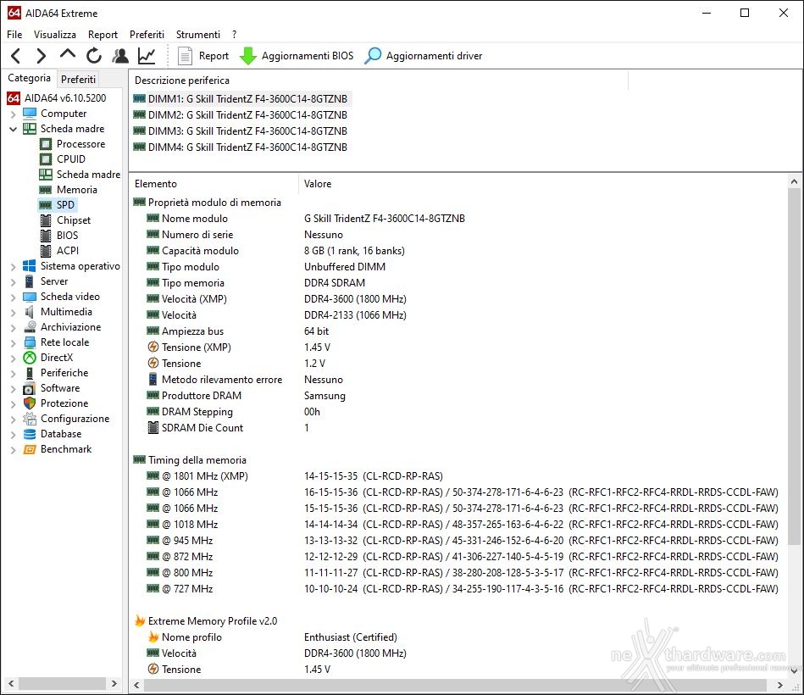This screenshot has height=695, width=804.
Task: Expand the Rete locale tree node
Action: pos(14,343)
